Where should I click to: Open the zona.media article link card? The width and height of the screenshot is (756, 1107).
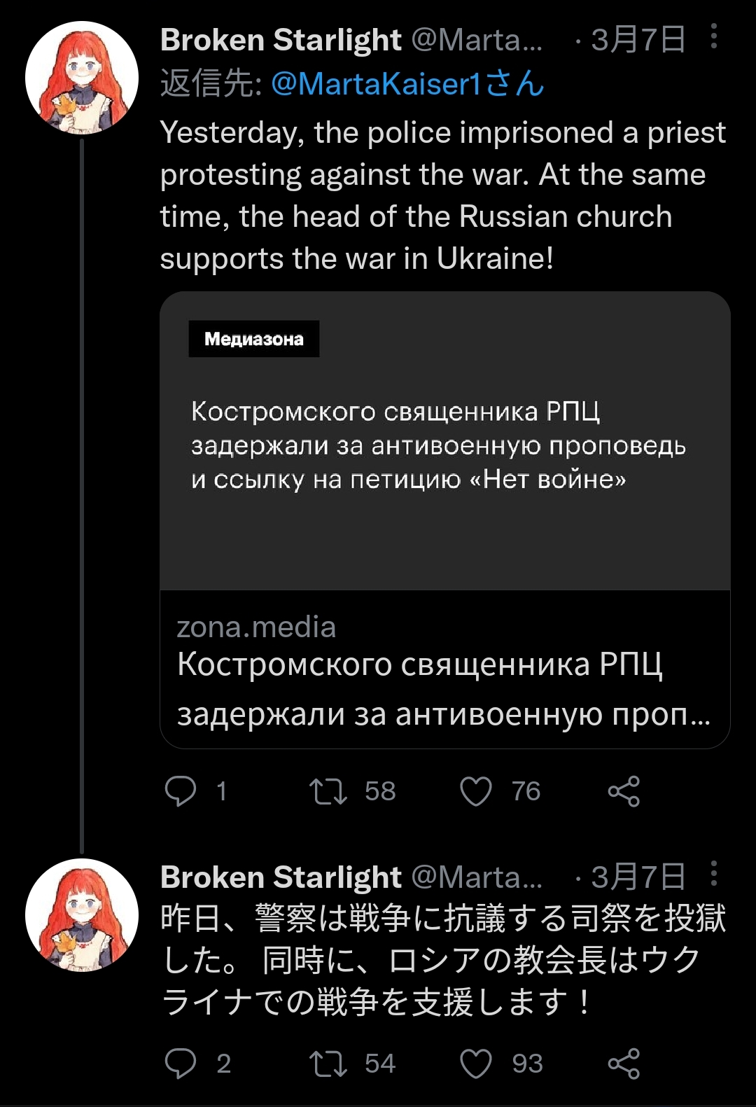pos(444,669)
